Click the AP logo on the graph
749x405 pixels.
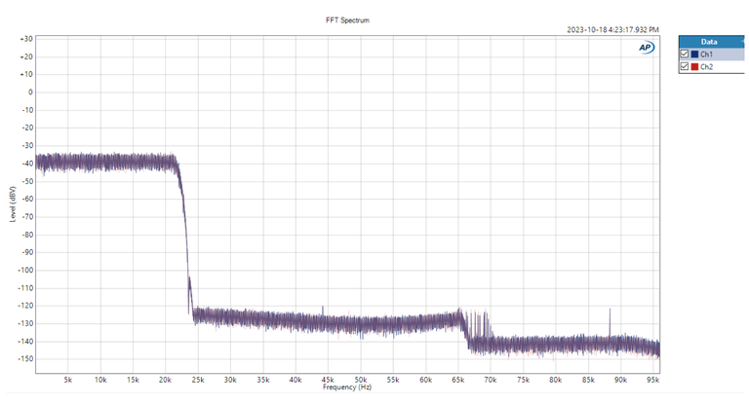(x=646, y=47)
